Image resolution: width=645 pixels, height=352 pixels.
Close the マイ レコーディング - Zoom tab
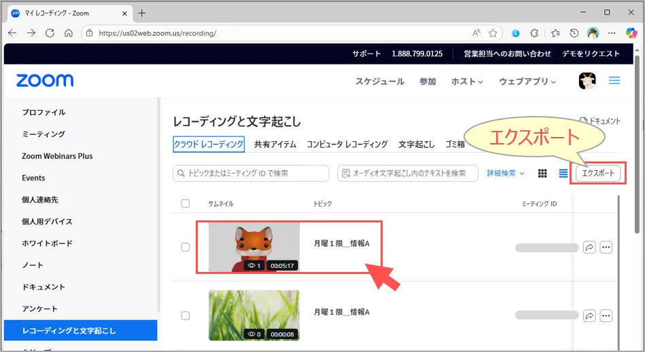click(124, 13)
